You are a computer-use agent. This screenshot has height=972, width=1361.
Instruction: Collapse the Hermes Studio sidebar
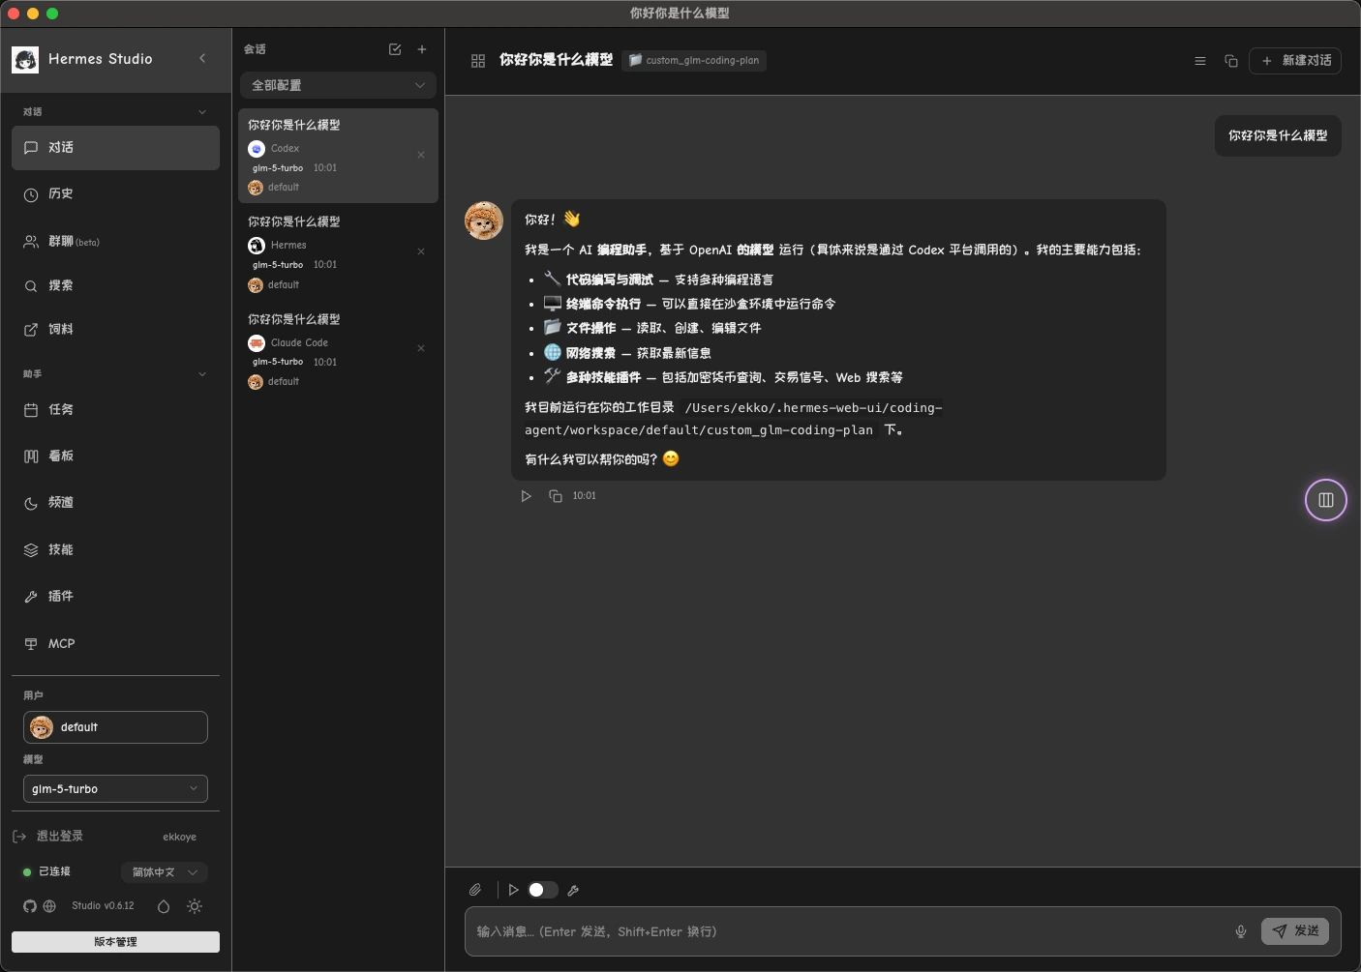[202, 59]
